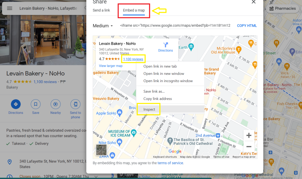Click the museum pin next to Earth label
This screenshot has width=302, height=179.
click(191, 47)
